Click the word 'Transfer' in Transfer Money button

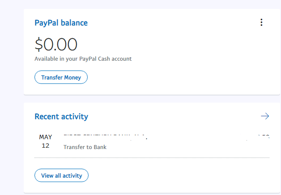[x=52, y=78]
